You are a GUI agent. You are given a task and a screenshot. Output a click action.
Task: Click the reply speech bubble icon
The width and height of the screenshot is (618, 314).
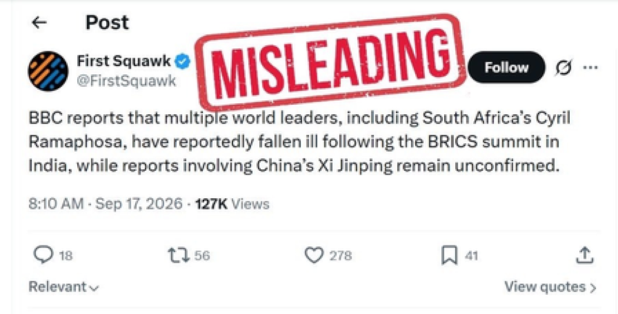[x=43, y=255]
